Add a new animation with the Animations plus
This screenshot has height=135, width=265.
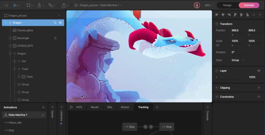pyautogui.click(x=43, y=107)
